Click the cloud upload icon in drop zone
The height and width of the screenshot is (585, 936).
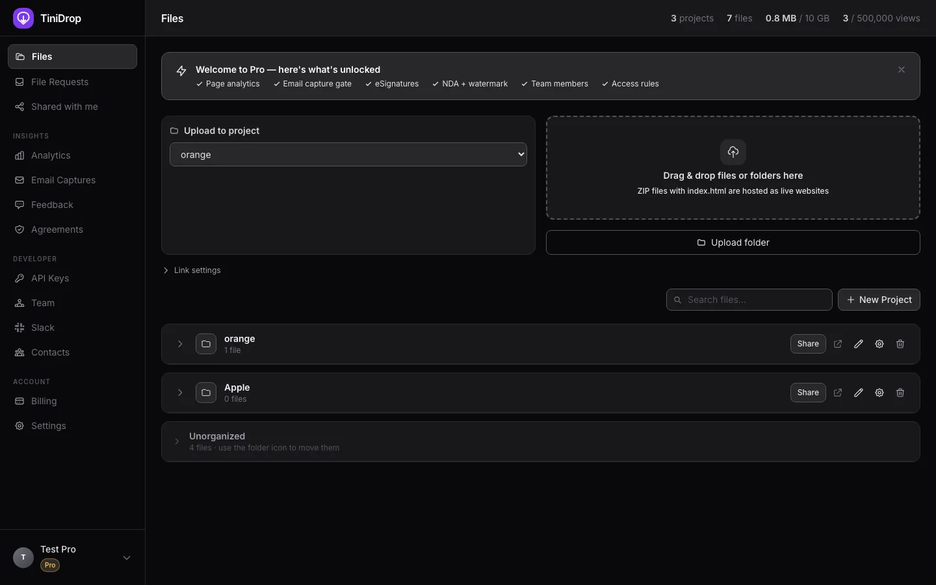click(733, 152)
